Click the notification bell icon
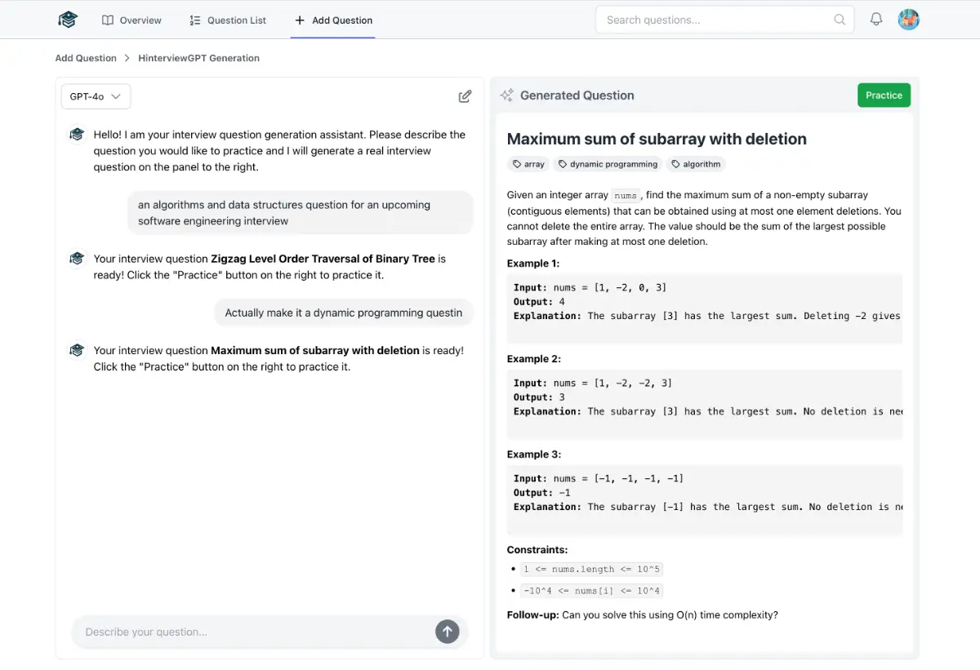The height and width of the screenshot is (670, 980). (876, 20)
